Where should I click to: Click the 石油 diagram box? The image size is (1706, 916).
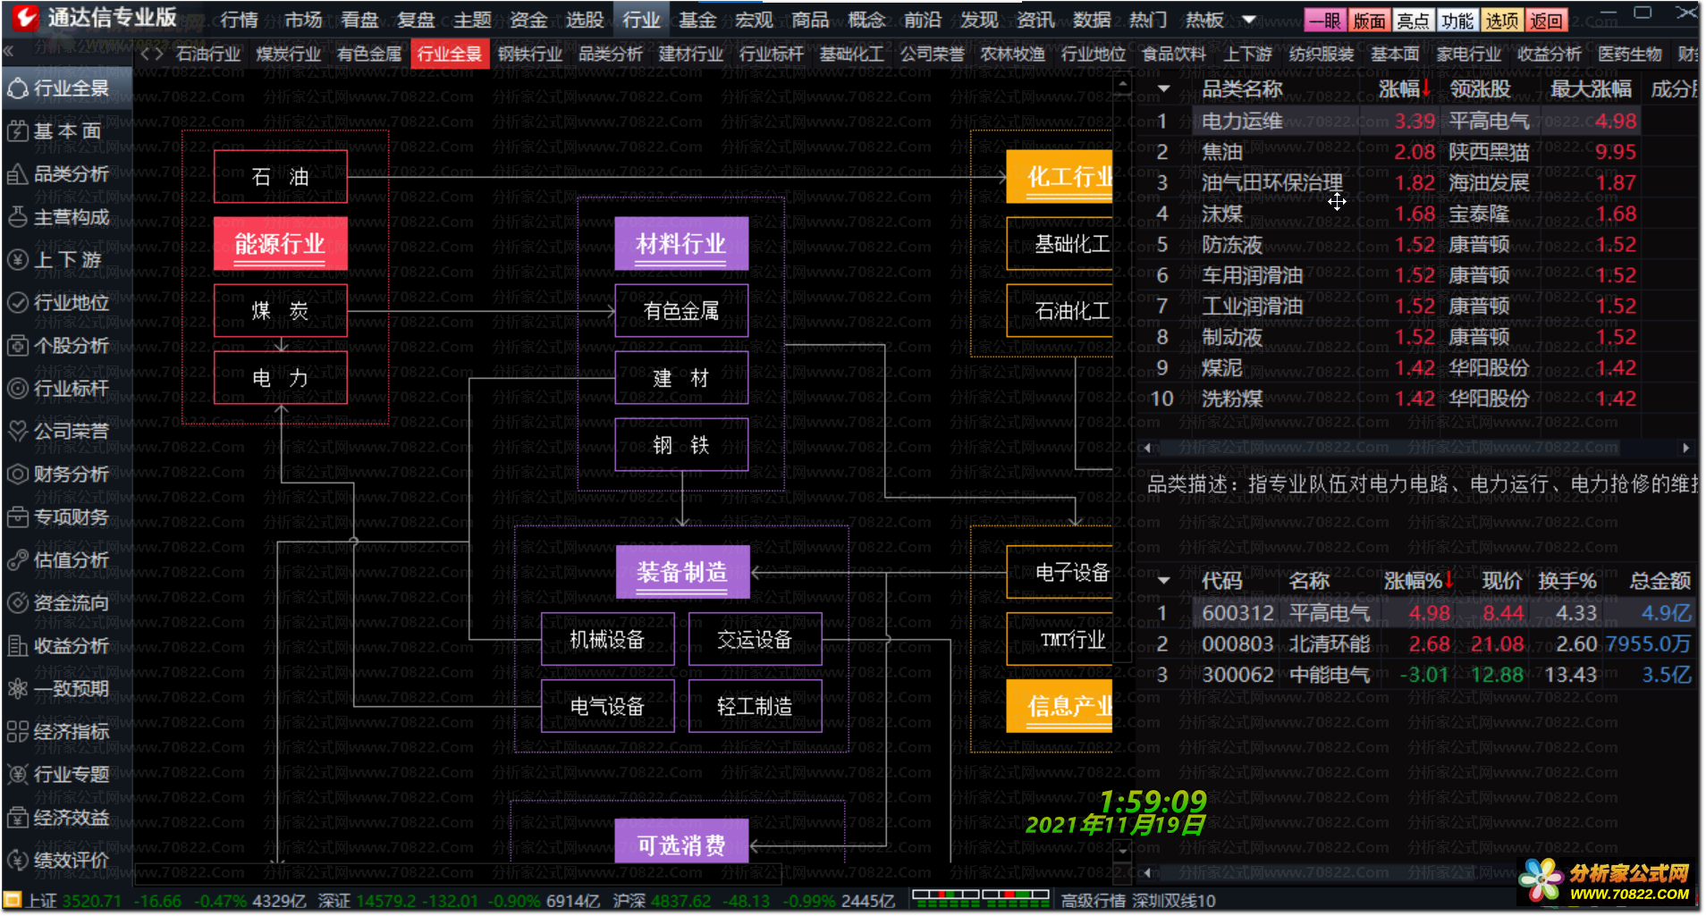click(x=280, y=177)
